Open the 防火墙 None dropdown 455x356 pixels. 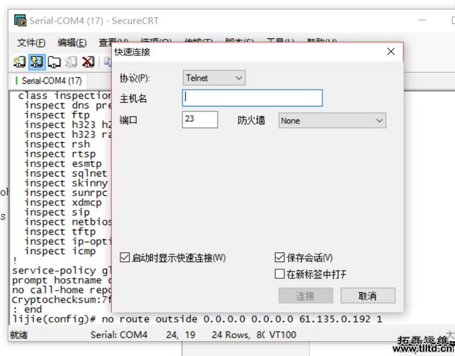(x=332, y=120)
